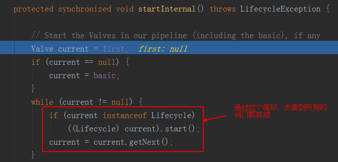Click the 'while' keyword of the loop

tap(42, 102)
